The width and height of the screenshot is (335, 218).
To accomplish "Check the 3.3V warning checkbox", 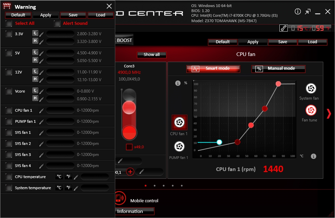I will (9, 34).
